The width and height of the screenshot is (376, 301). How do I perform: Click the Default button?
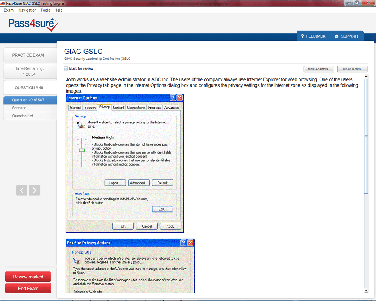162,183
